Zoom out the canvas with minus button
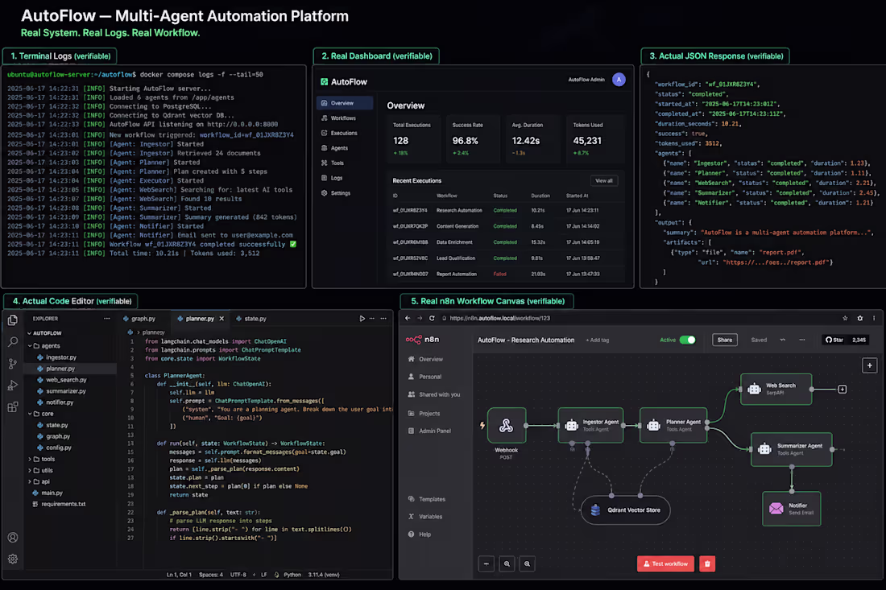Image resolution: width=886 pixels, height=590 pixels. click(x=486, y=563)
